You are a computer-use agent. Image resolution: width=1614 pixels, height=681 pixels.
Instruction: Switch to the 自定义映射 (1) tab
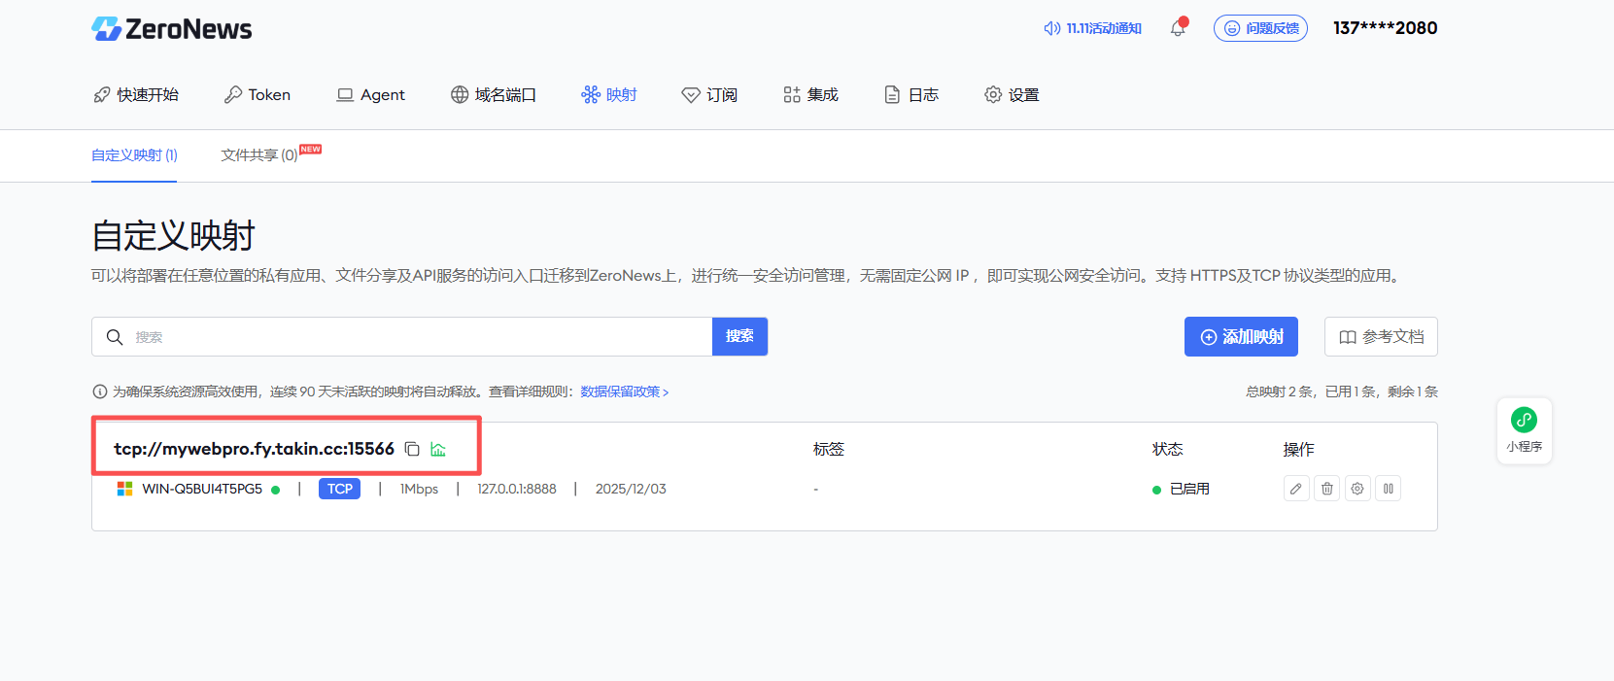[x=134, y=155]
